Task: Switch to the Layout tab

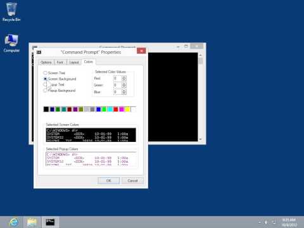Action: click(x=74, y=62)
